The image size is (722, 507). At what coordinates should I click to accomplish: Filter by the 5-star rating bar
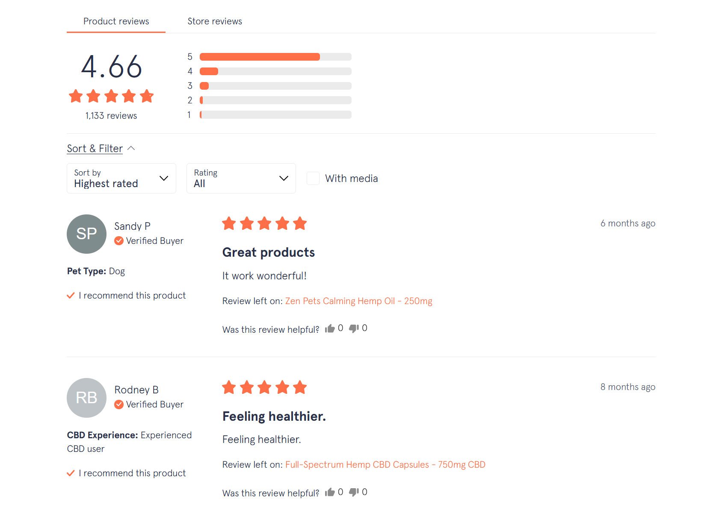pos(275,57)
